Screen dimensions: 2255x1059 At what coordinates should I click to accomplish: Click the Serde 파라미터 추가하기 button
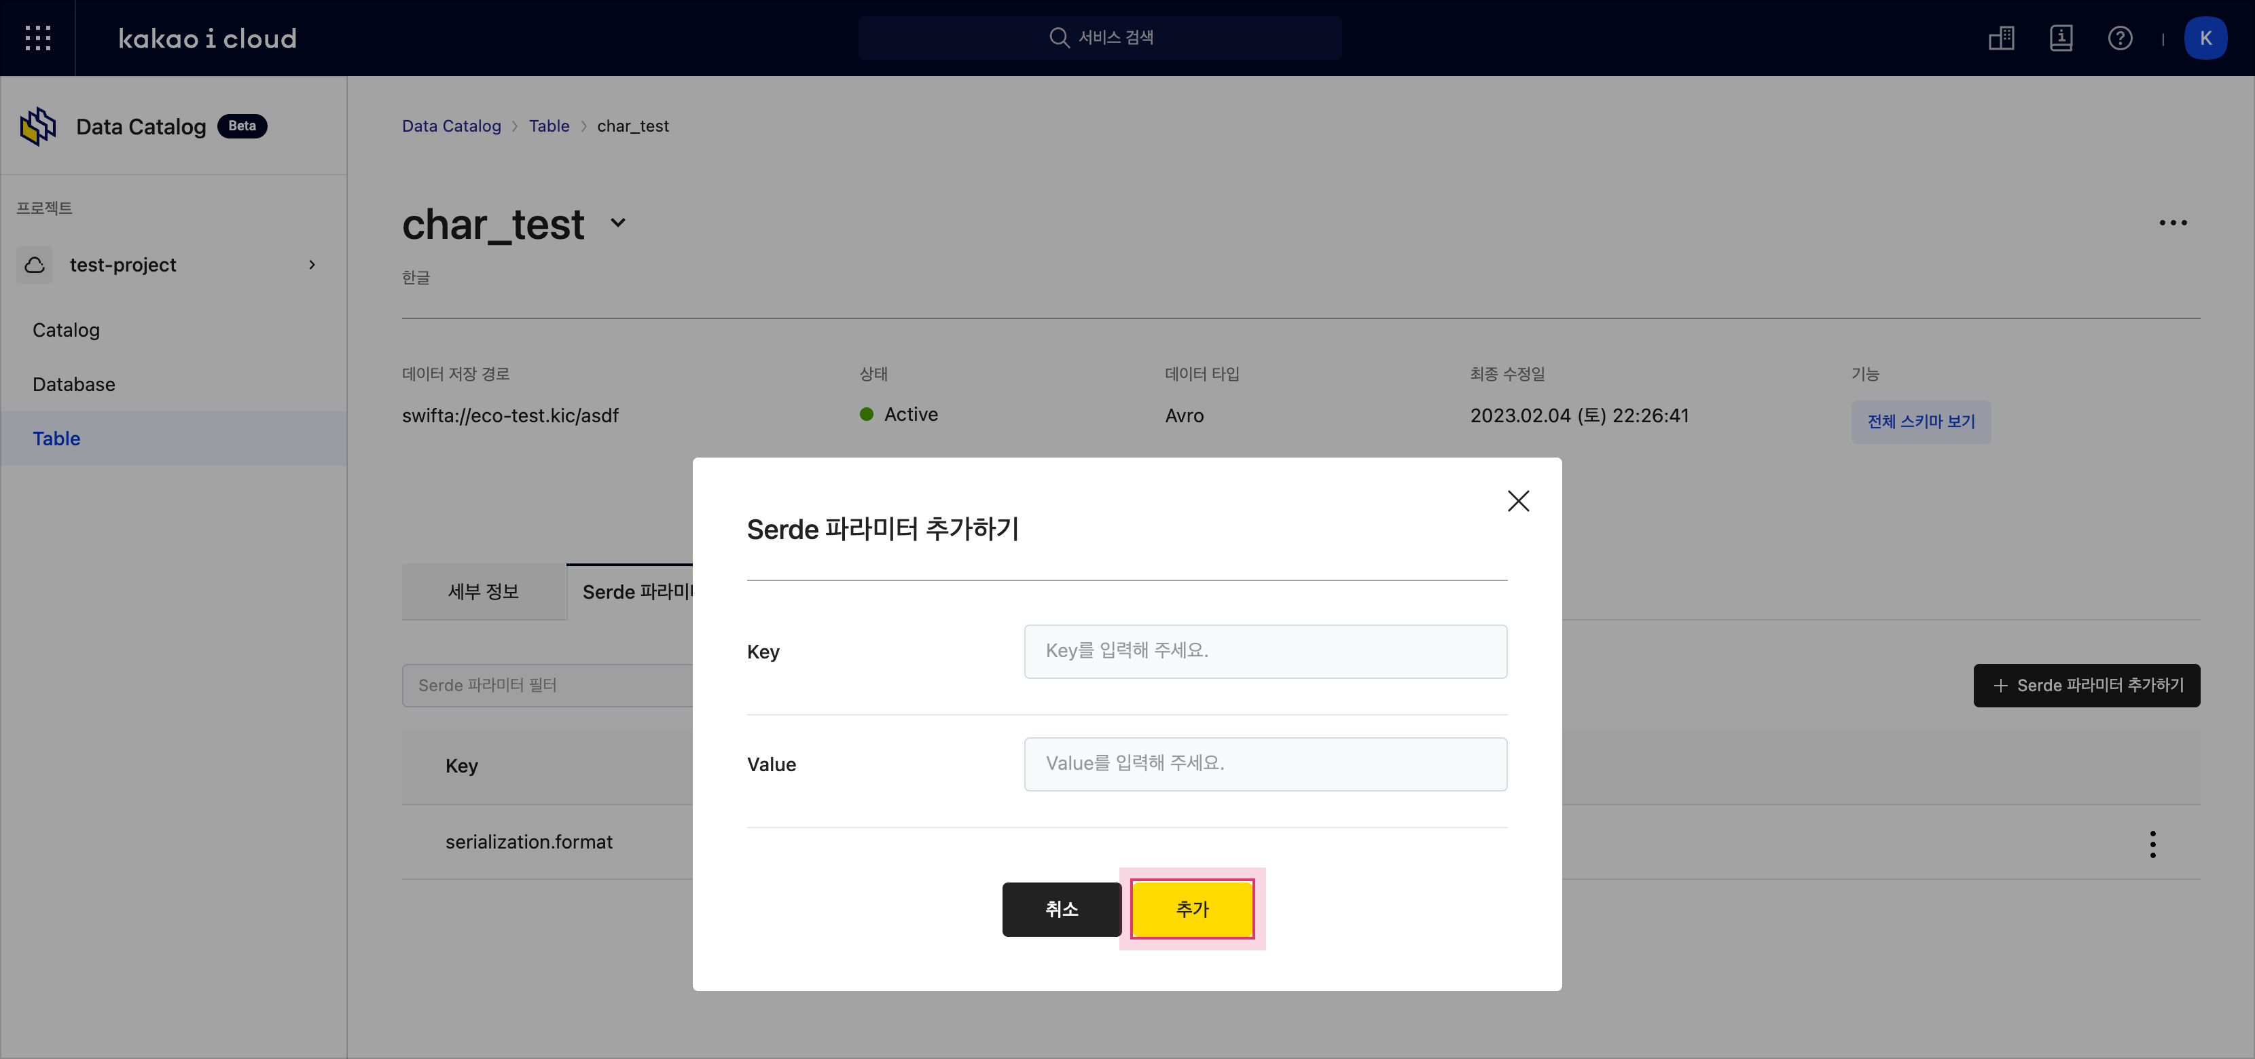[x=2087, y=685]
